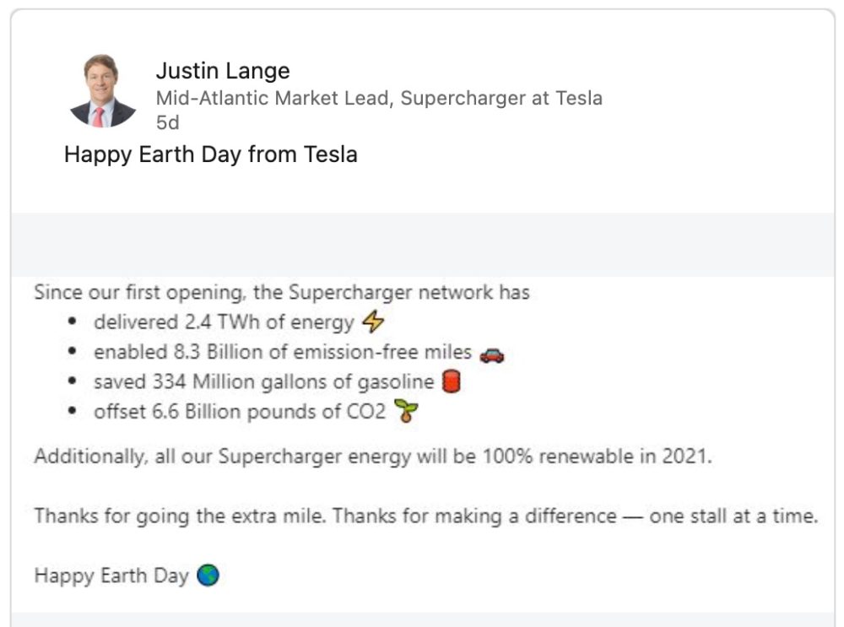The image size is (844, 627).
Task: Click the 5d post timestamp
Action: pyautogui.click(x=168, y=122)
